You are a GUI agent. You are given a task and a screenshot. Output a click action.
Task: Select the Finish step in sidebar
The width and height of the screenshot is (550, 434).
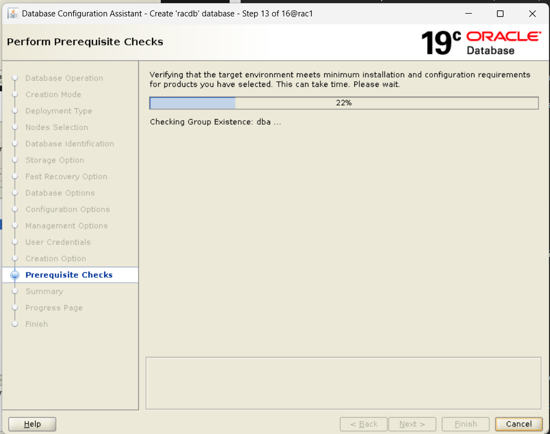click(x=37, y=324)
